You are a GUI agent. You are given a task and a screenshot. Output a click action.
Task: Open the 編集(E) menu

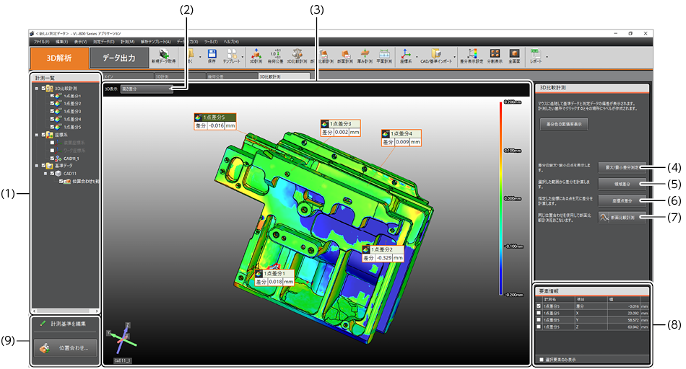click(61, 43)
